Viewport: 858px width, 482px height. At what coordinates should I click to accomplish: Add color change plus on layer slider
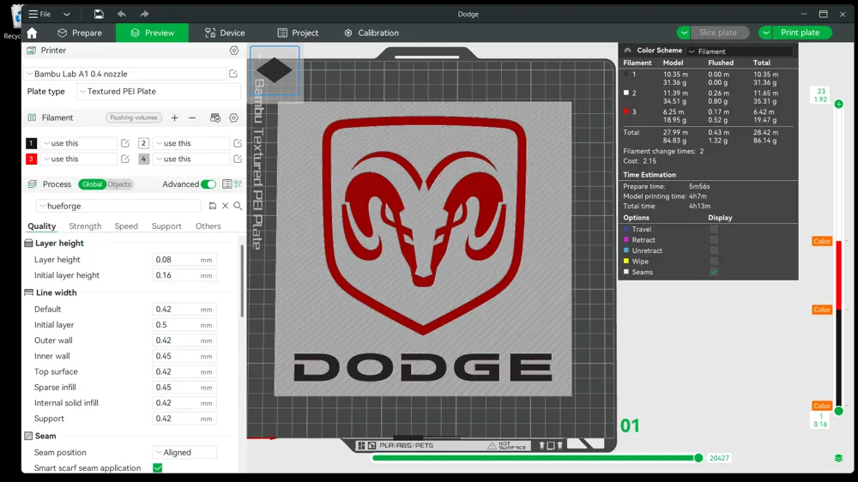pos(839,104)
